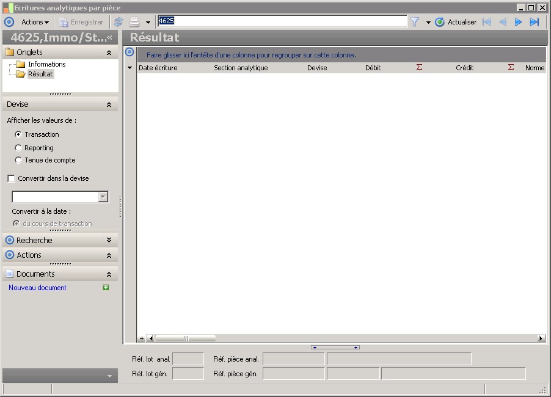The height and width of the screenshot is (397, 551).
Task: Click horizontal scrollbar right arrow
Action: (541, 338)
